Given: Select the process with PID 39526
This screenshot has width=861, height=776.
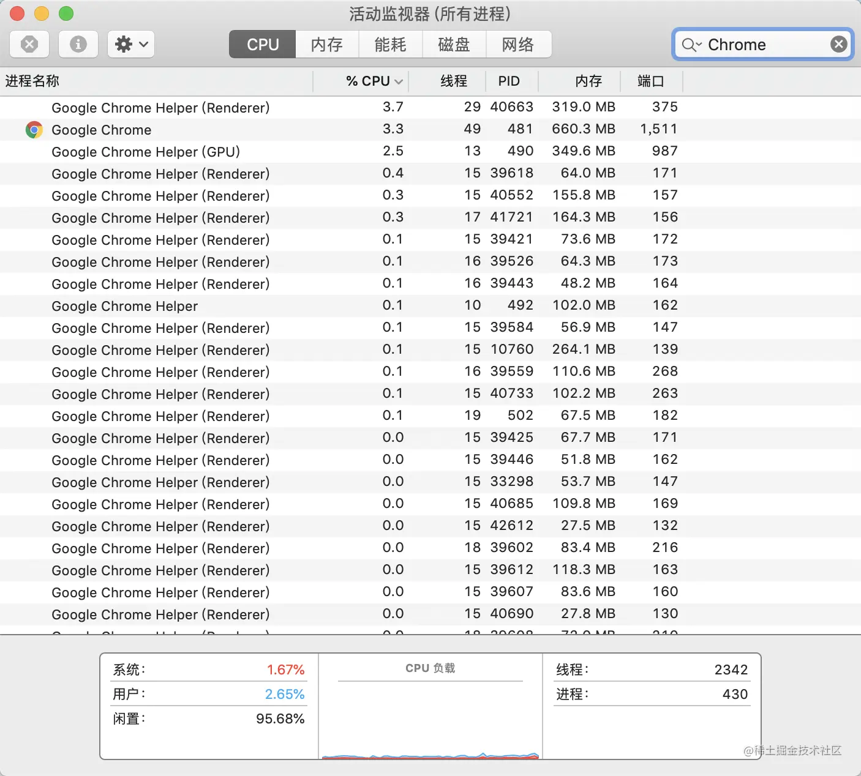Looking at the screenshot, I should 430,262.
